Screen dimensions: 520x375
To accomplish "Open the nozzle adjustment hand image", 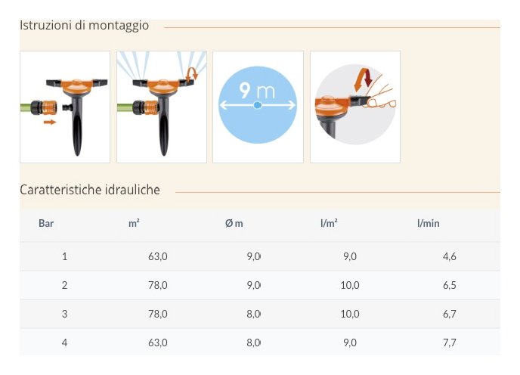I will point(354,107).
